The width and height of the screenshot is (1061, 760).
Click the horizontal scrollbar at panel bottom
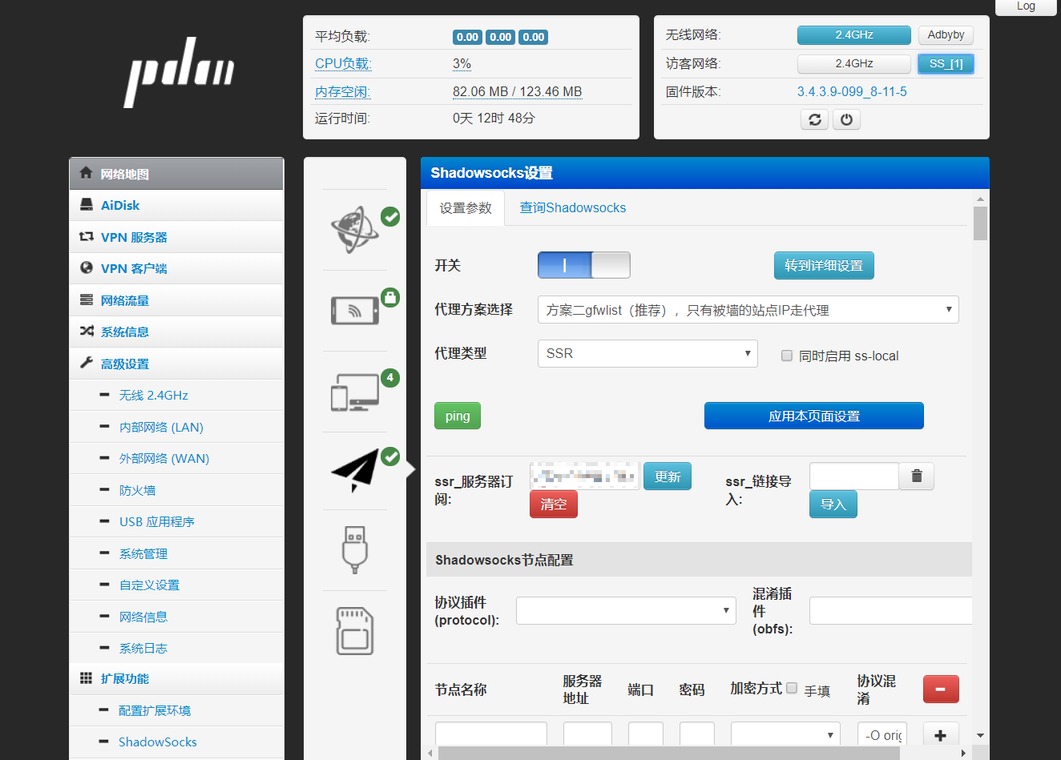coord(668,753)
